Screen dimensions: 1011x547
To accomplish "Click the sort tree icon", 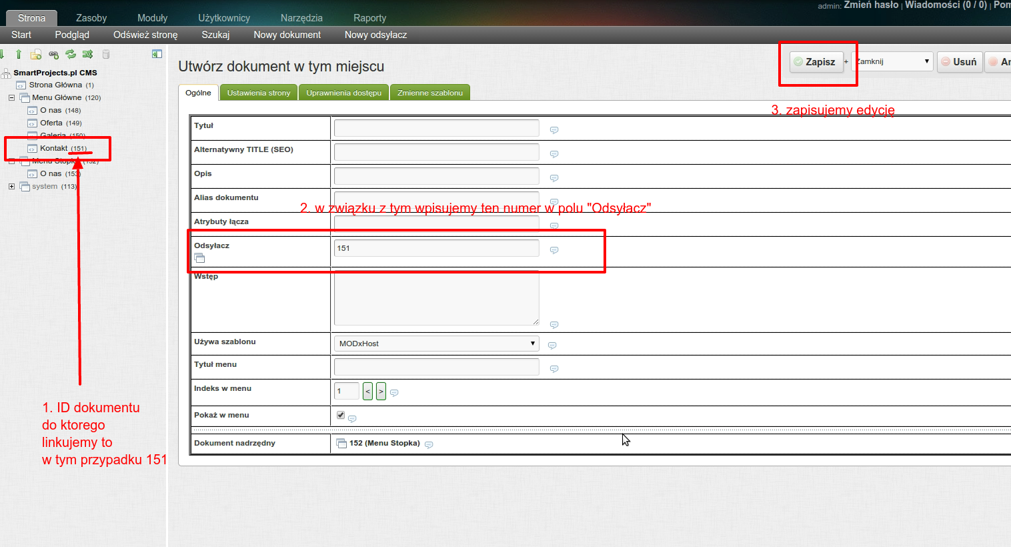I will tap(87, 54).
